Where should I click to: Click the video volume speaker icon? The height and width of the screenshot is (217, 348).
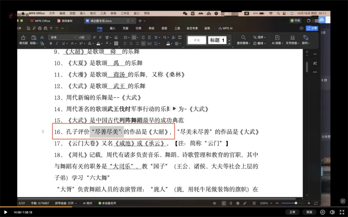click(332, 212)
